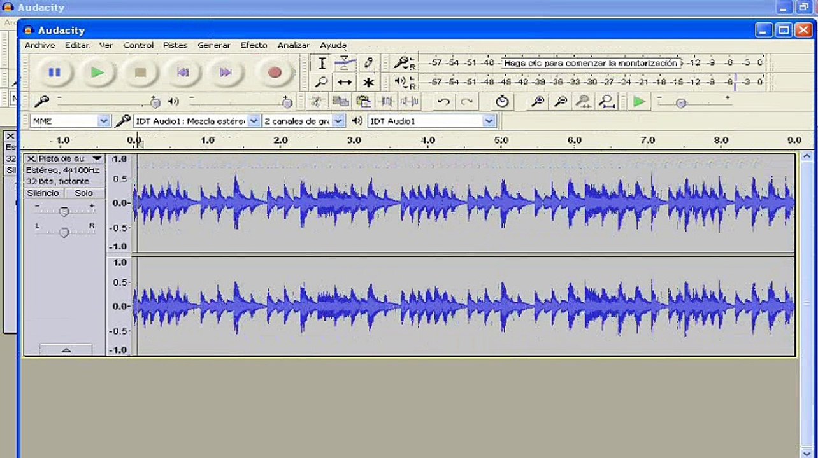818x458 pixels.
Task: Redo the last undone action
Action: [x=467, y=101]
